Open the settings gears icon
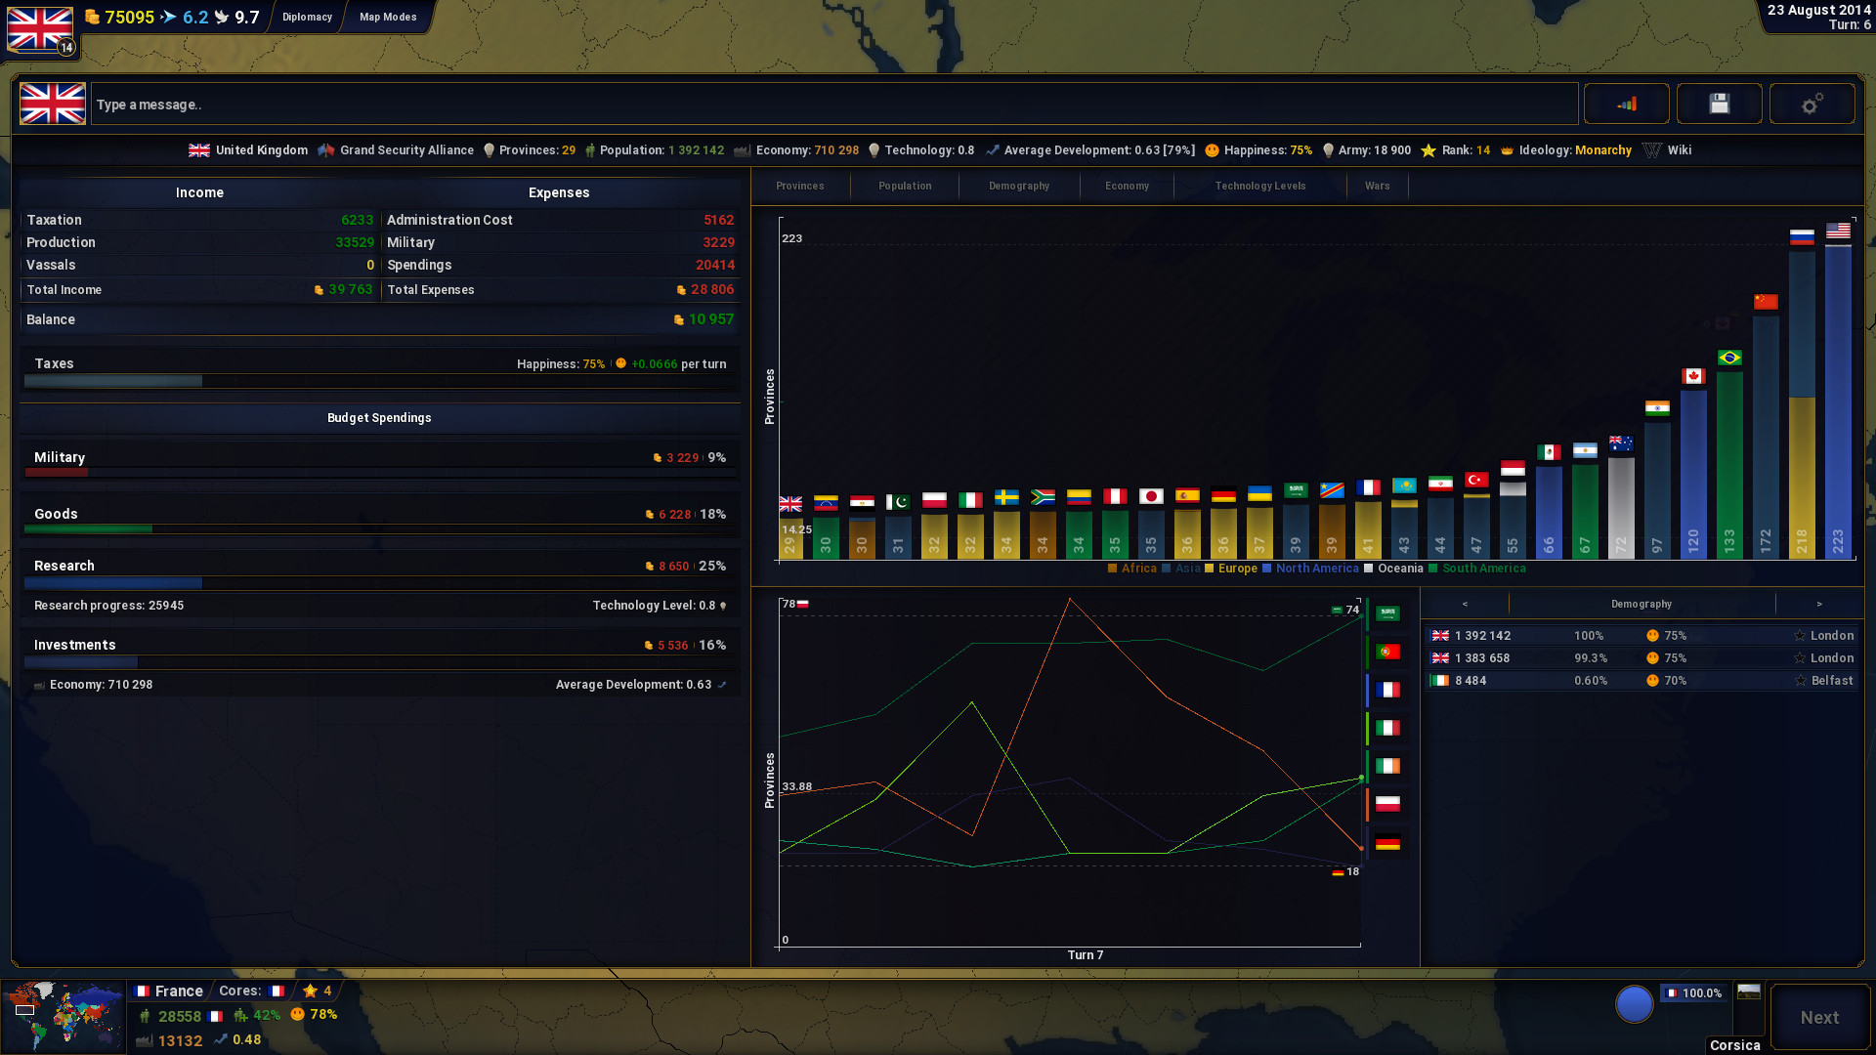The image size is (1876, 1055). [x=1812, y=104]
